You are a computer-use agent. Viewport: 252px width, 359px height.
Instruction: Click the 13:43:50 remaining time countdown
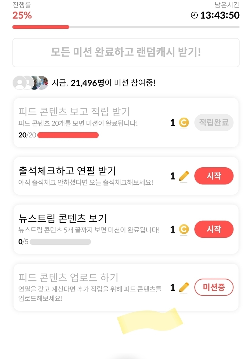tap(220, 15)
